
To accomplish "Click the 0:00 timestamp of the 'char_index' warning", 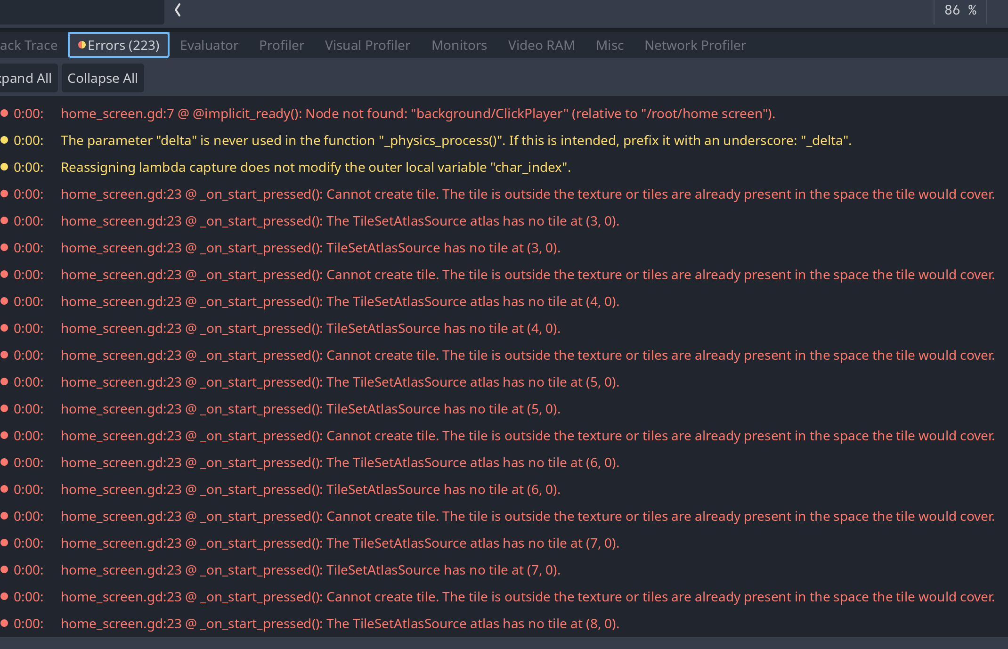I will 28,167.
